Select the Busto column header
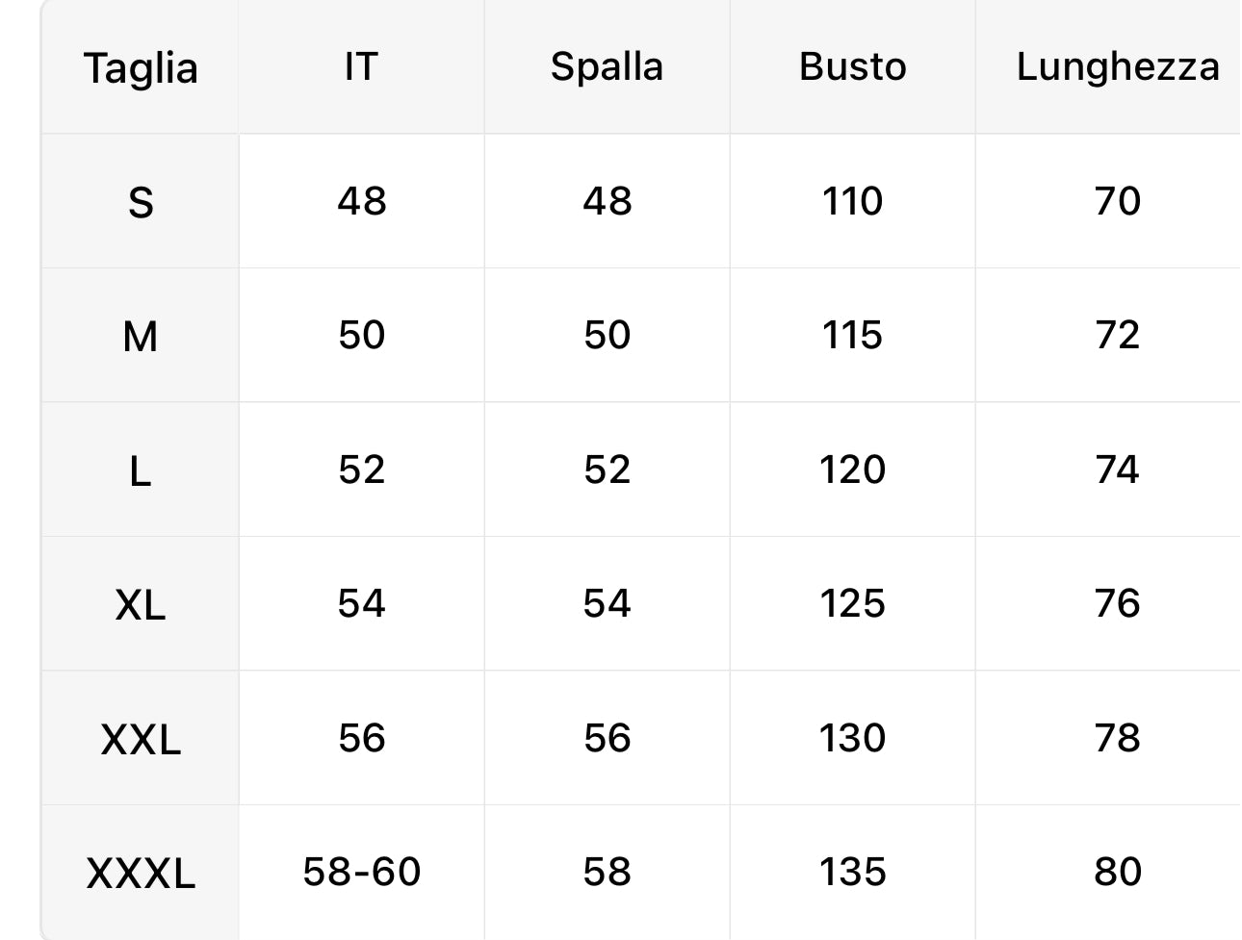 coord(852,67)
